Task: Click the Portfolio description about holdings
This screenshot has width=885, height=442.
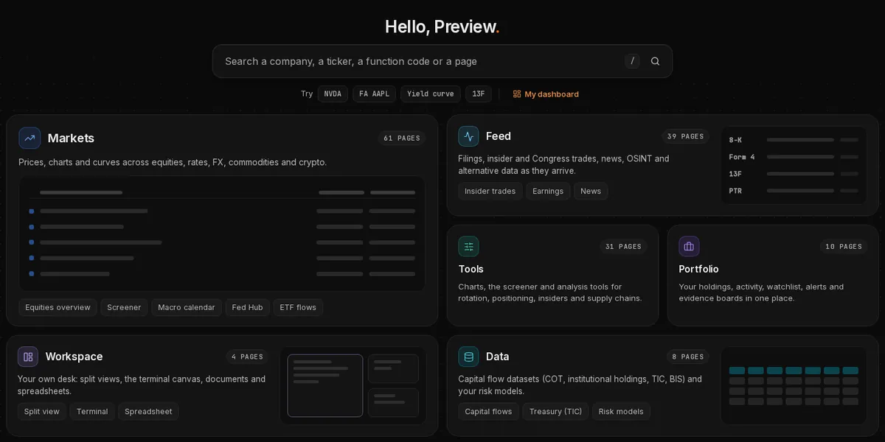Action: pos(761,292)
